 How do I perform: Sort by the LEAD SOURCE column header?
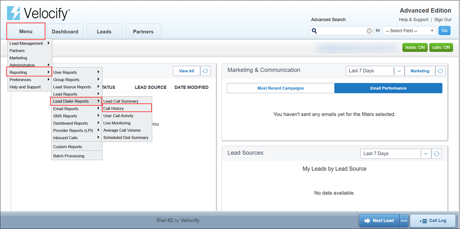point(151,87)
